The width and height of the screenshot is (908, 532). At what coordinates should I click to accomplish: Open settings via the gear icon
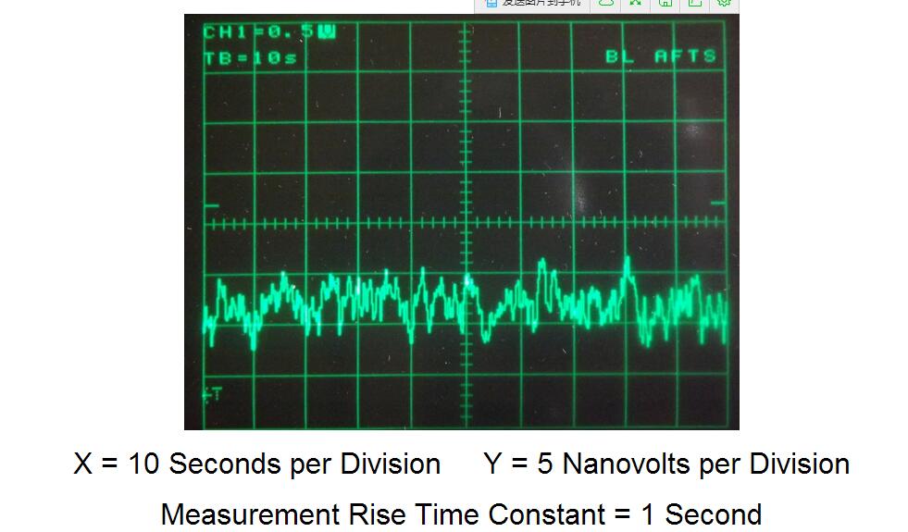[724, 4]
